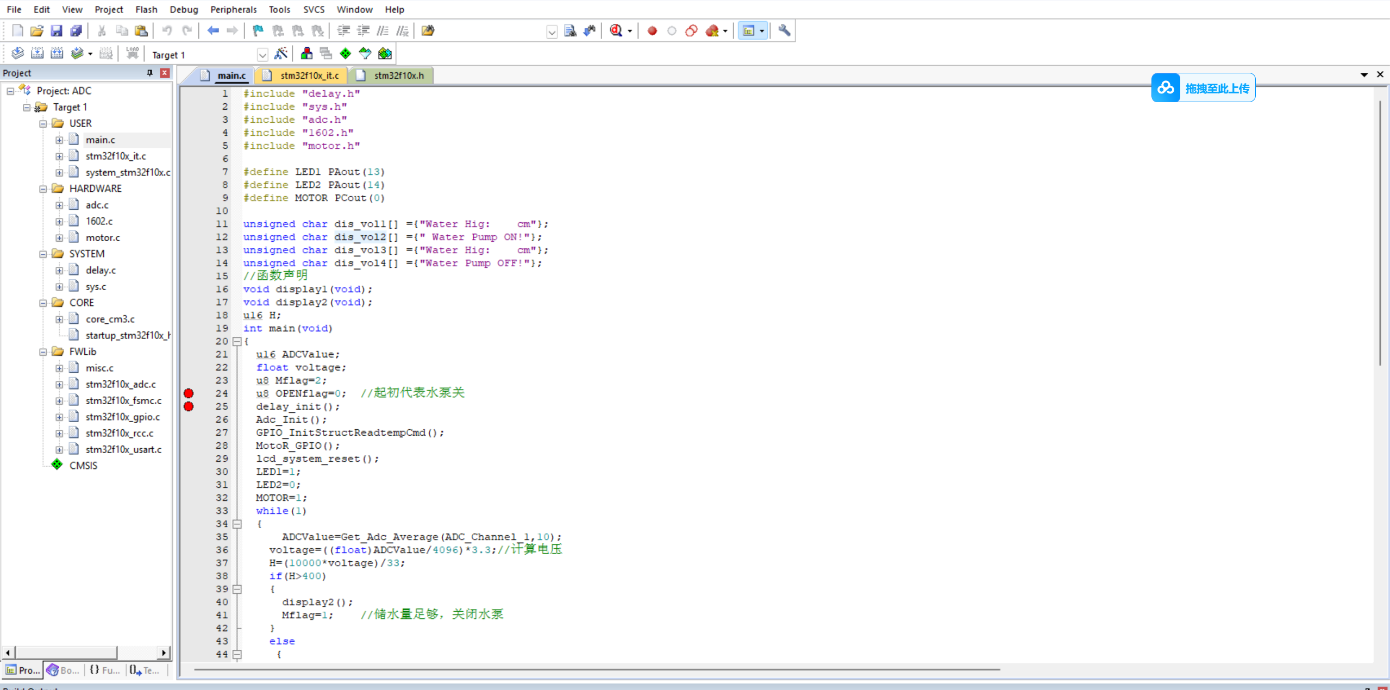Image resolution: width=1390 pixels, height=690 pixels.
Task: Toggle pin on the Project panel
Action: click(x=150, y=73)
